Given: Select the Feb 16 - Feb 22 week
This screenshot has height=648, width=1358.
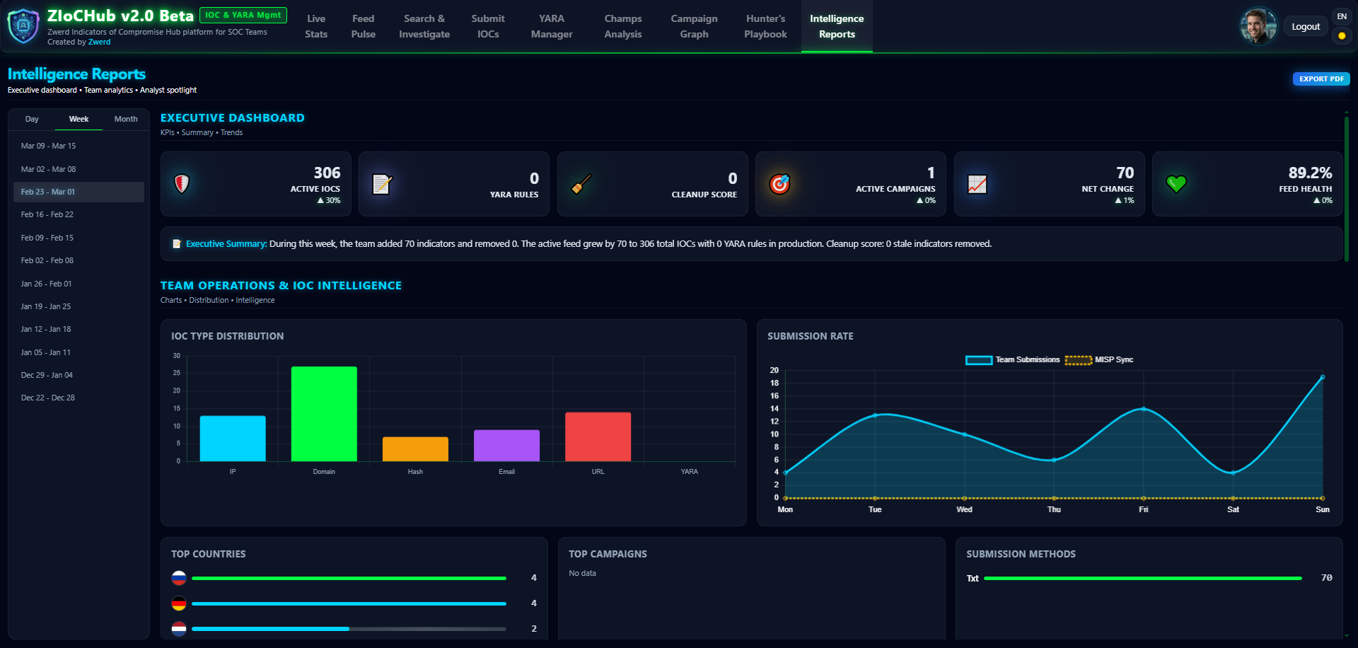Looking at the screenshot, I should pos(47,214).
